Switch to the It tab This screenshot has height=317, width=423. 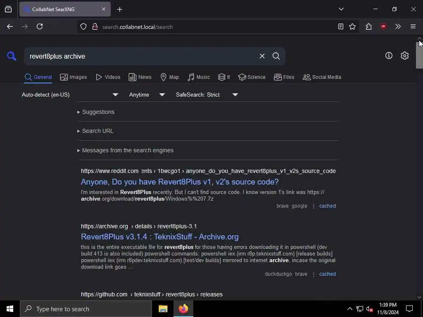pos(224,77)
